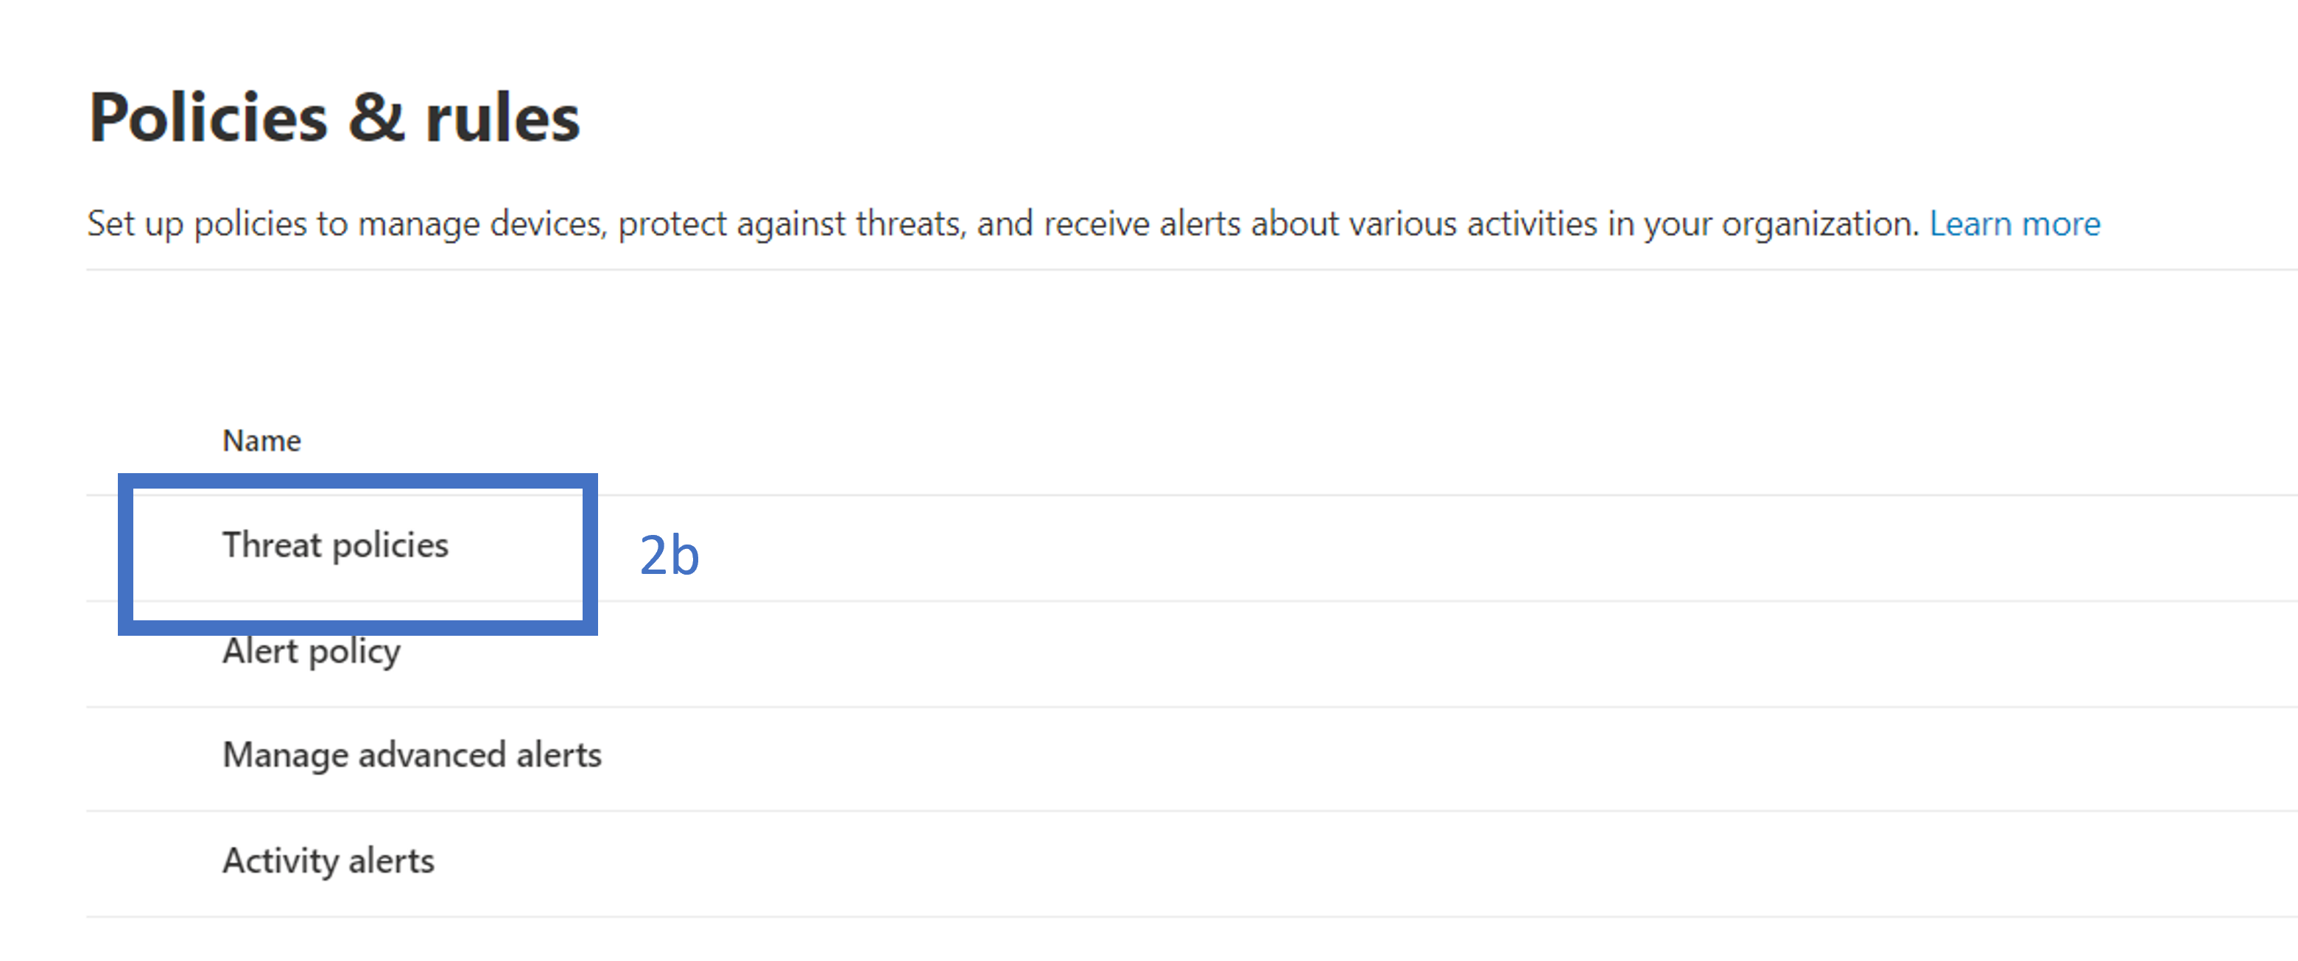Click the blue 2b annotation label

coord(669,556)
